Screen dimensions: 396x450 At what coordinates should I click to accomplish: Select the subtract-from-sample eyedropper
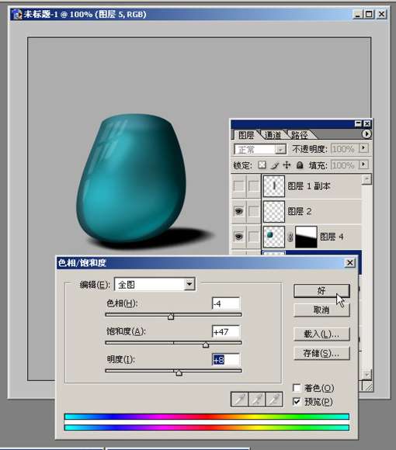pyautogui.click(x=274, y=400)
